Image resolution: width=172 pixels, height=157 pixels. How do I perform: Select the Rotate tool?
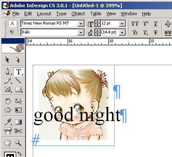tap(8, 101)
